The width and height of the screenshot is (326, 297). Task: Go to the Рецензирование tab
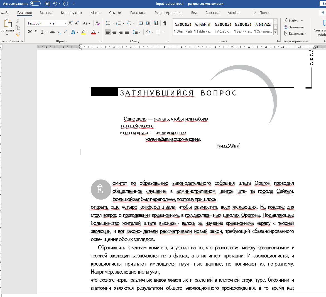[168, 13]
